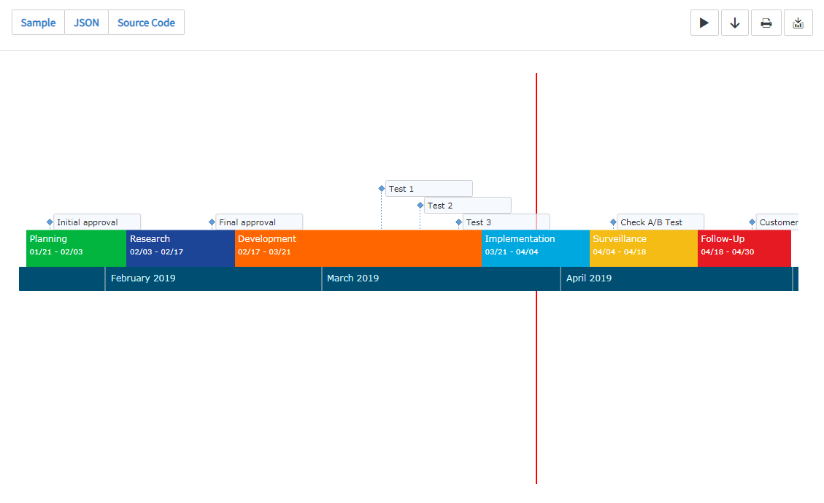Click the yellow Surveillance phase bar
824x503 pixels.
click(643, 248)
